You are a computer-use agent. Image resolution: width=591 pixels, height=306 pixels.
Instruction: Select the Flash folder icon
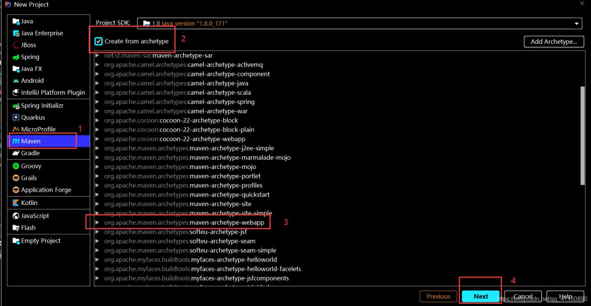(x=16, y=228)
